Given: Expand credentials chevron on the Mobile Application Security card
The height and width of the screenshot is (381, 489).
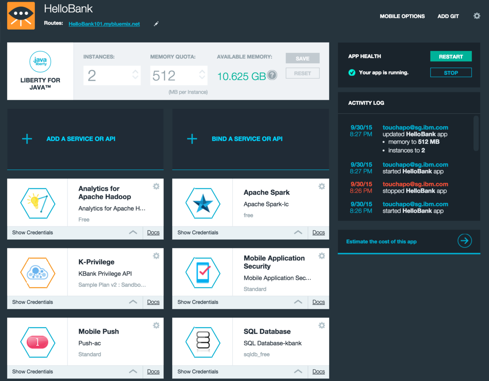Looking at the screenshot, I should click(298, 301).
